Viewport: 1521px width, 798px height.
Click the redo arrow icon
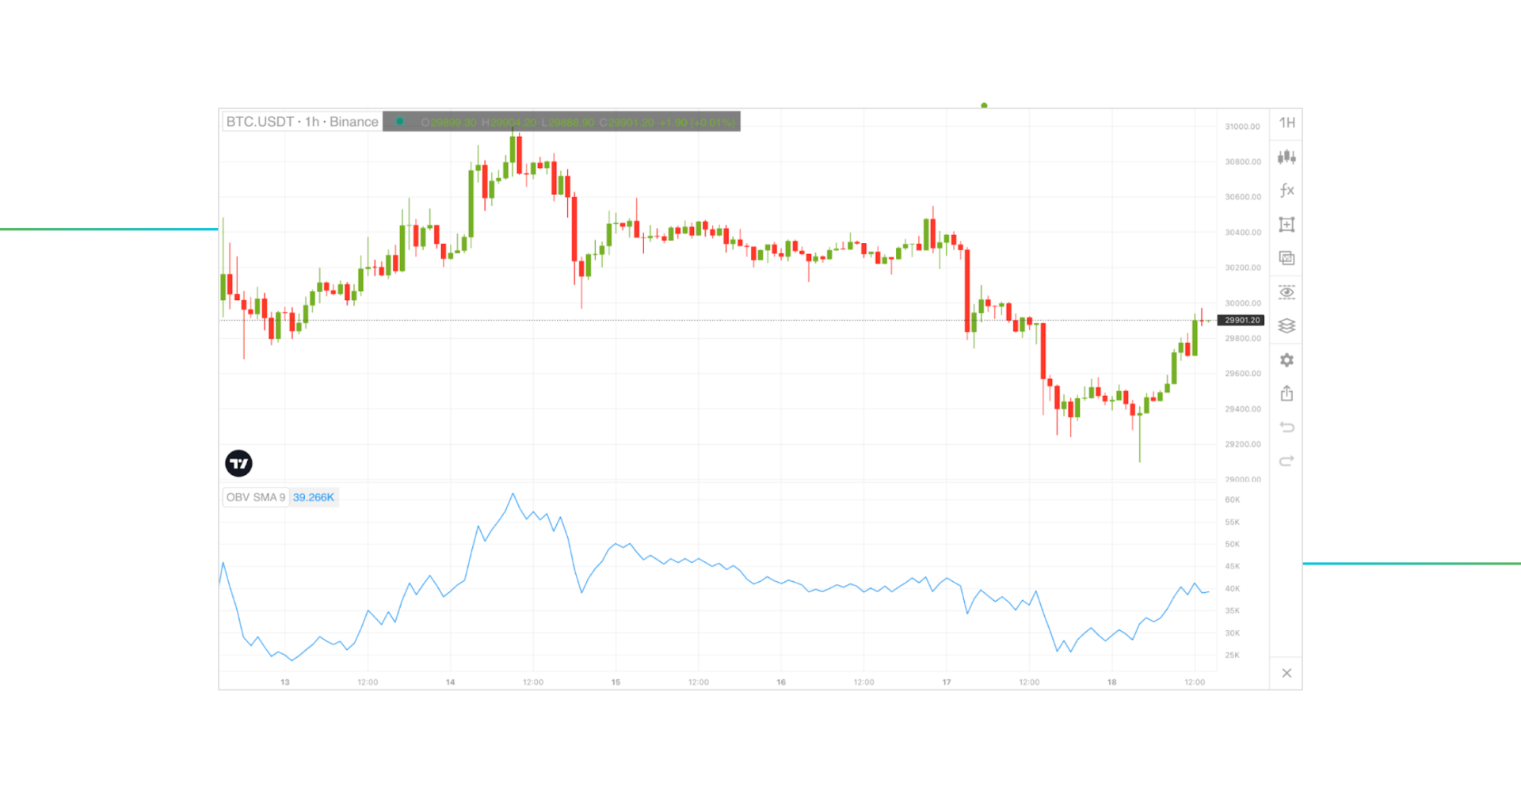[1287, 461]
